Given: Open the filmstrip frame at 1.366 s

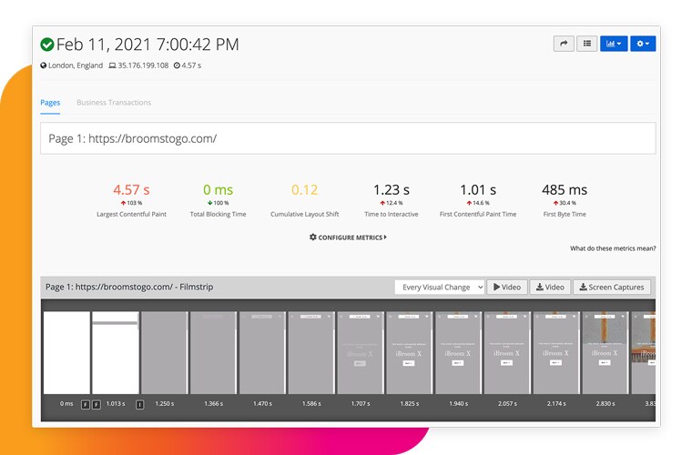Looking at the screenshot, I should (214, 353).
